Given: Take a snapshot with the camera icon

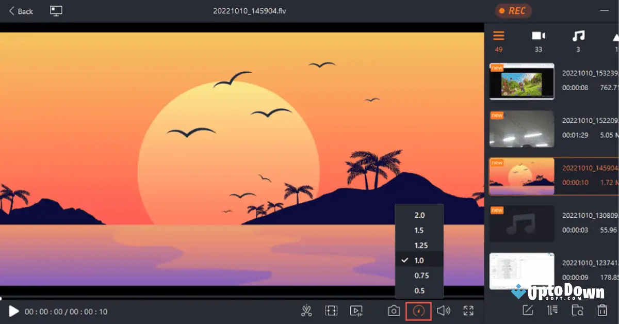Looking at the screenshot, I should (394, 311).
